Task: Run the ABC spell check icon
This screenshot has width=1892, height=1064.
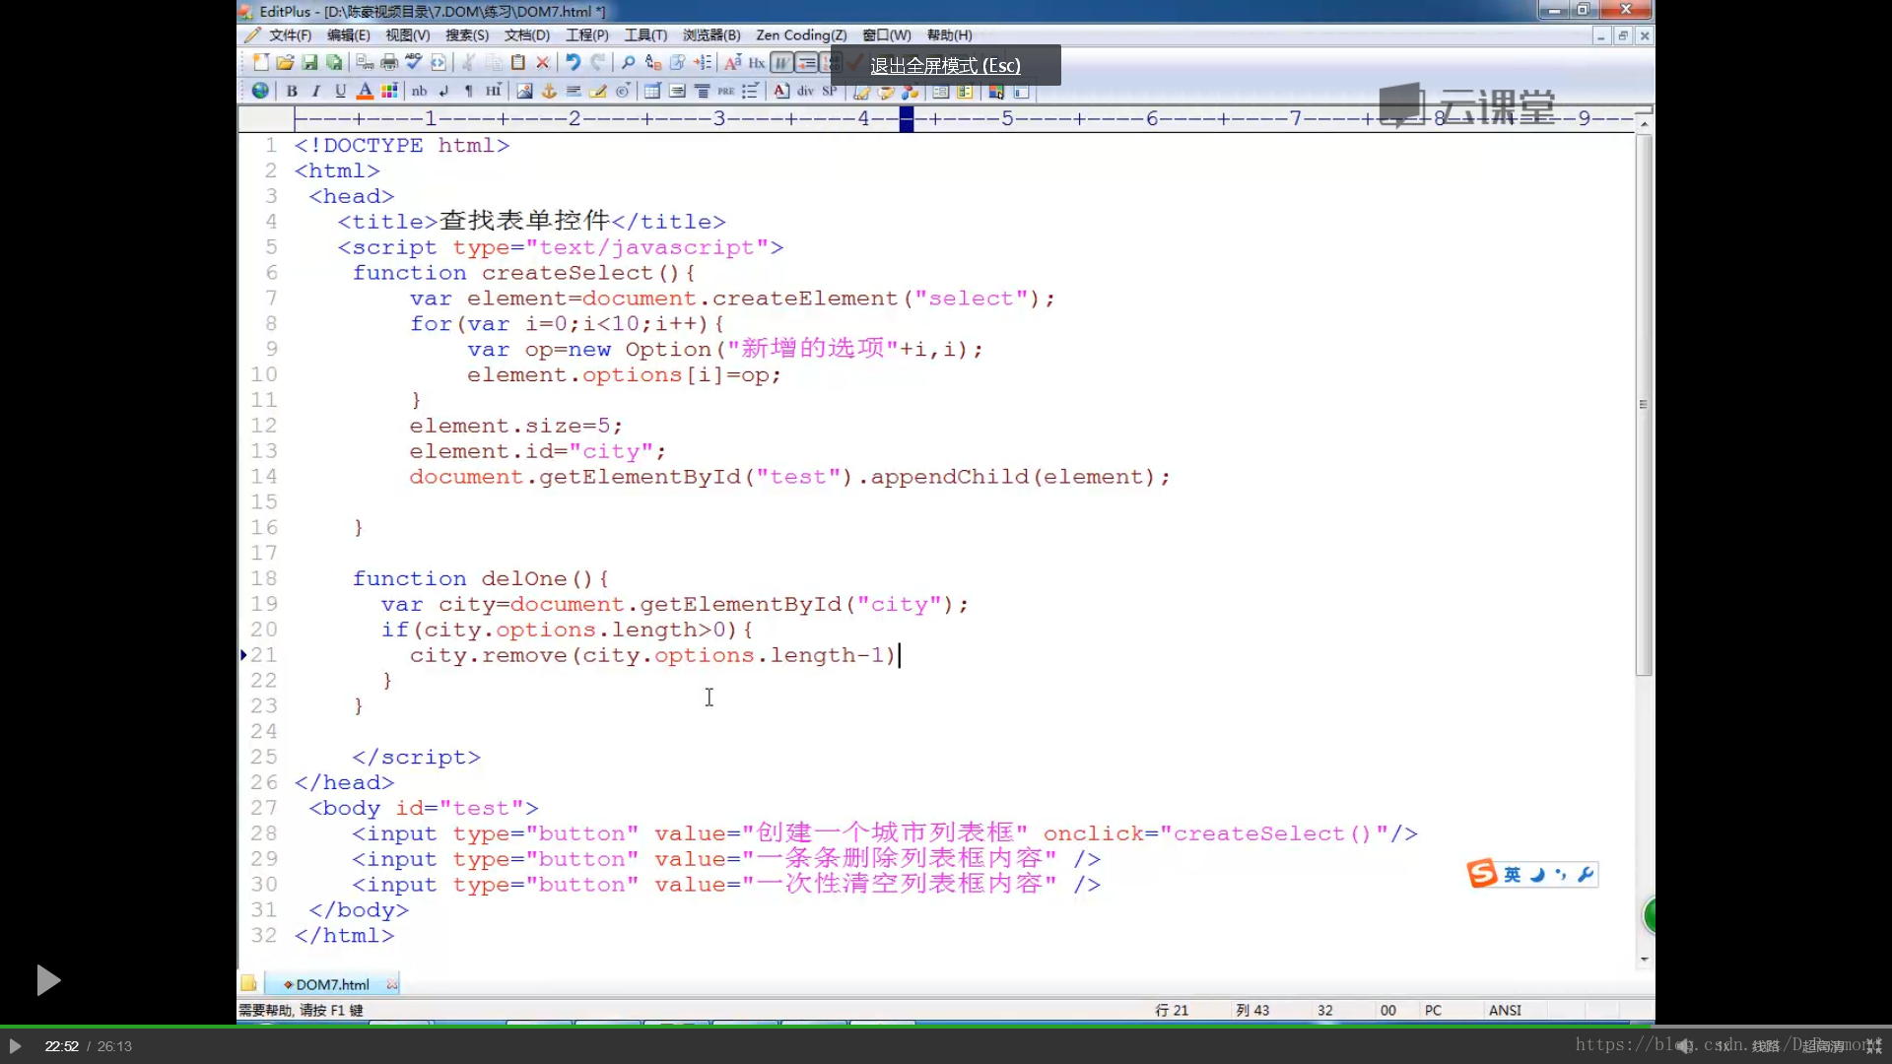Action: tap(414, 62)
